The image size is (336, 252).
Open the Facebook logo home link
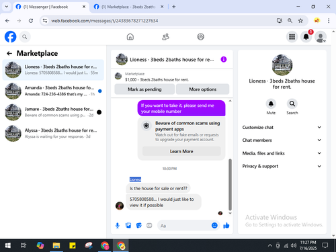tap(11, 37)
